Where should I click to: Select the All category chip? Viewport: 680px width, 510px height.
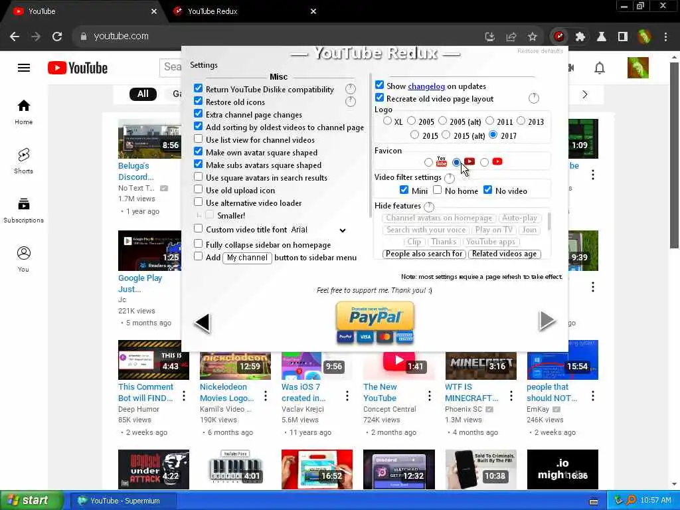click(x=143, y=94)
